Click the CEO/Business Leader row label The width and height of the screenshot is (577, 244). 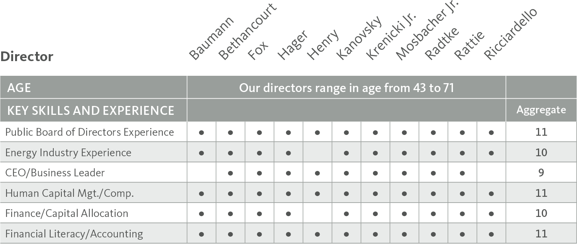(55, 172)
